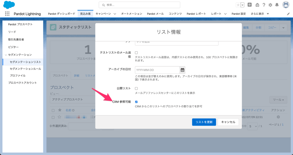The width and height of the screenshot is (293, 155).
Task: Open Pardot ダッシュボード tab
Action: point(62,14)
